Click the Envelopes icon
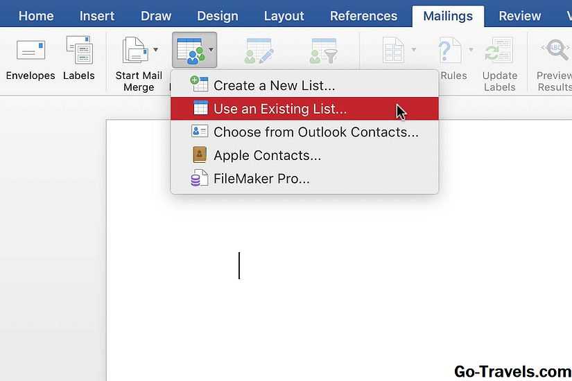Screen dimensions: 572x381 pyautogui.click(x=31, y=51)
